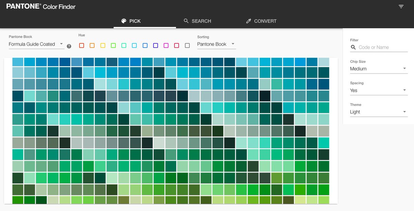414x211 pixels.
Task: Toggle the yellow hue checkbox
Action: [x=103, y=45]
